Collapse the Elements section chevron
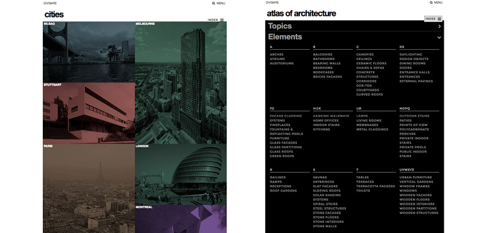 click(x=439, y=38)
